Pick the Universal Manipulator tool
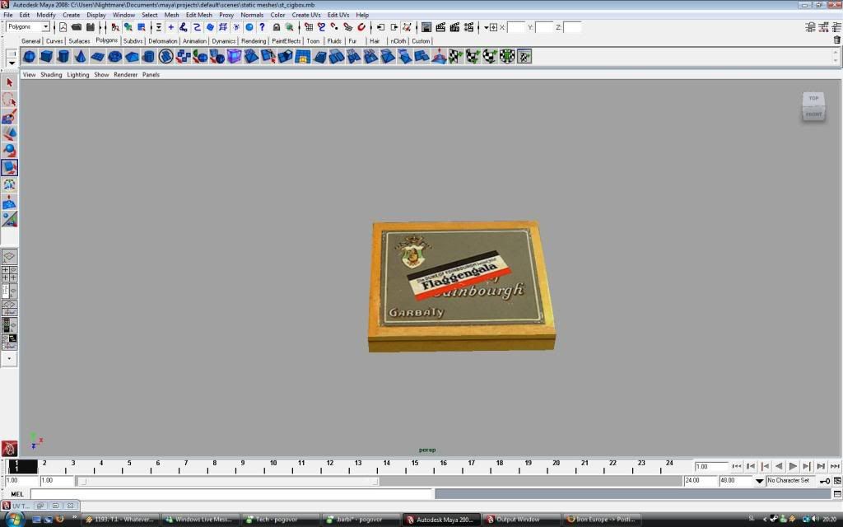 [x=9, y=185]
